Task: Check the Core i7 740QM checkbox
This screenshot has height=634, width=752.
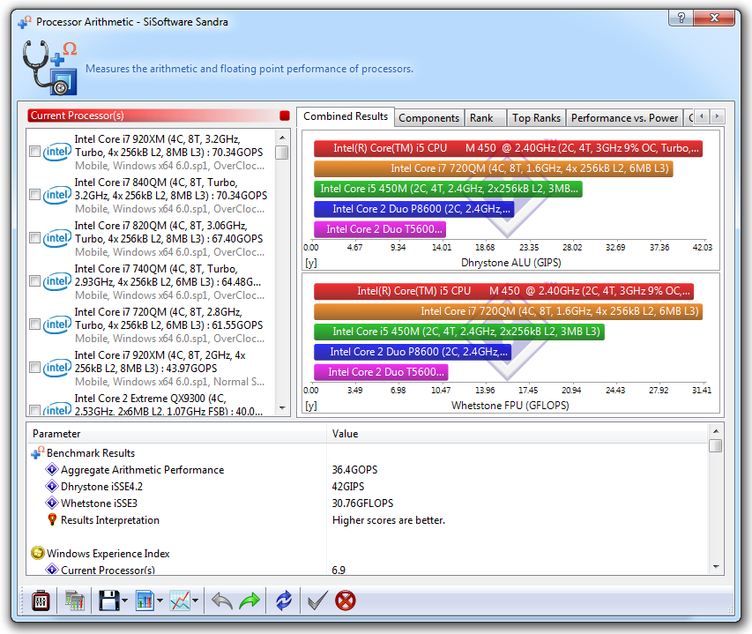Action: click(x=34, y=281)
